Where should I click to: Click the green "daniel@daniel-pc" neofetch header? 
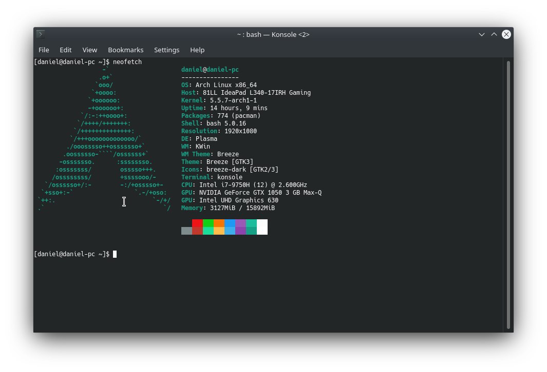(x=210, y=70)
